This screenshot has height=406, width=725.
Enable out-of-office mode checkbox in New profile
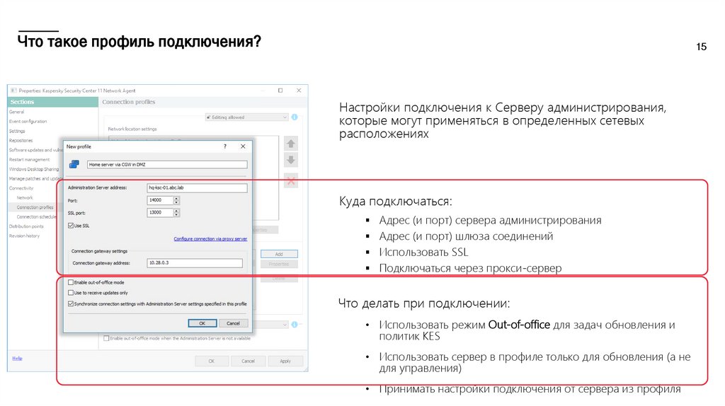(71, 282)
